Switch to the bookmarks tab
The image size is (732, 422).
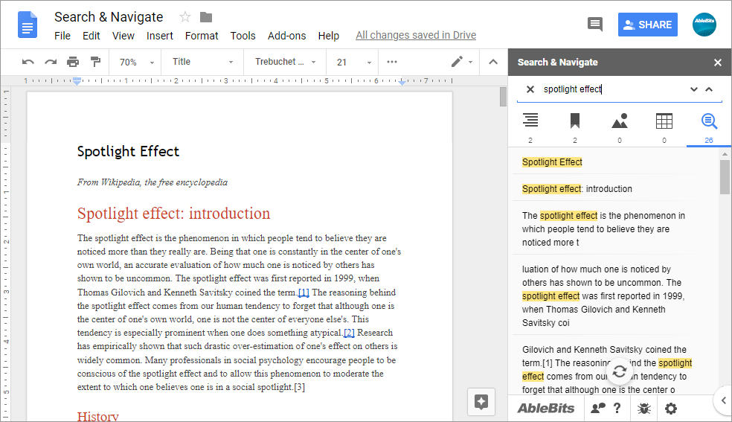[575, 127]
